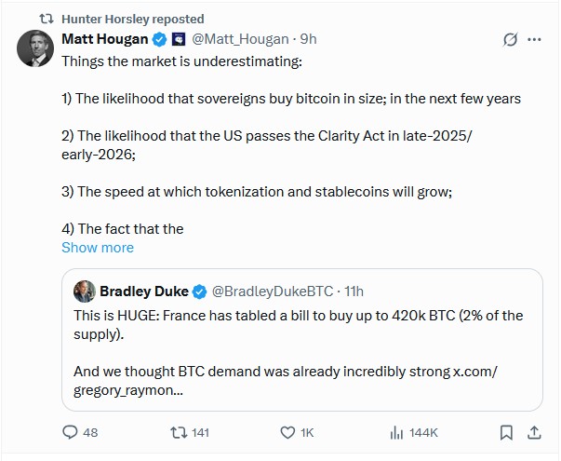The image size is (561, 461).
Task: Click Matt Hougan's blue verified badge
Action: [159, 39]
